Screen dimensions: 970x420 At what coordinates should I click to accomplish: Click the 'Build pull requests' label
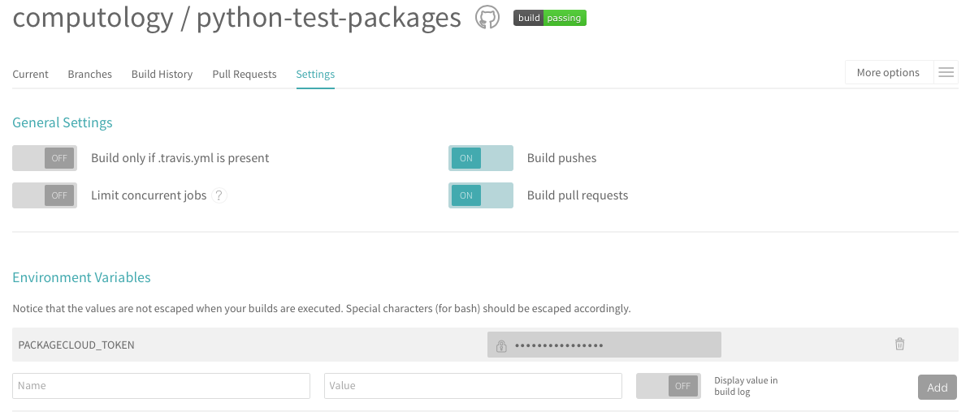coord(577,195)
